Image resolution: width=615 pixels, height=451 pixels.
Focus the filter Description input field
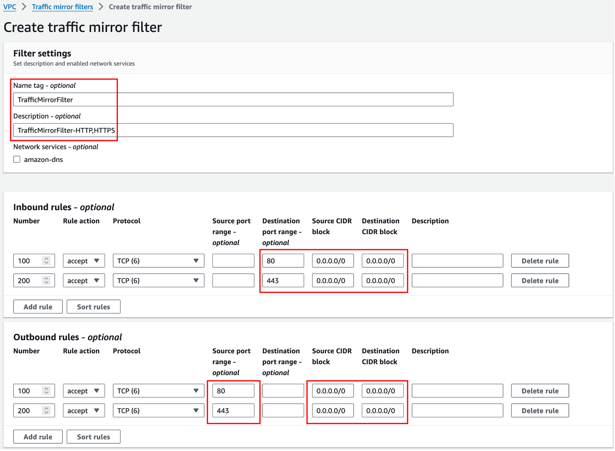coord(233,130)
